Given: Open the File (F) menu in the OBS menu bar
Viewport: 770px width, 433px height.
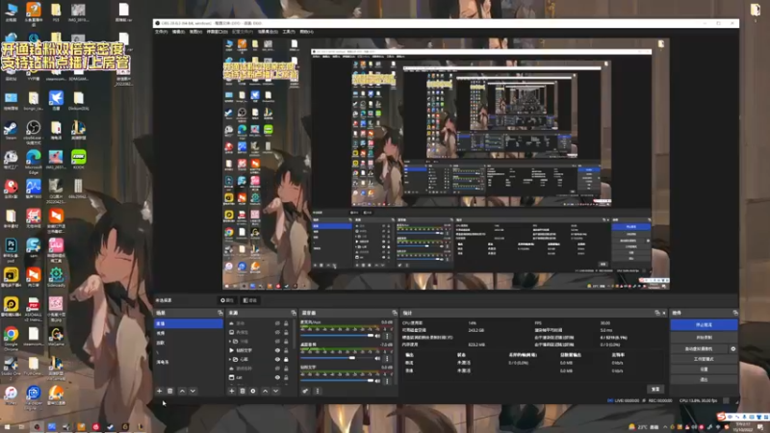Looking at the screenshot, I should click(x=161, y=32).
